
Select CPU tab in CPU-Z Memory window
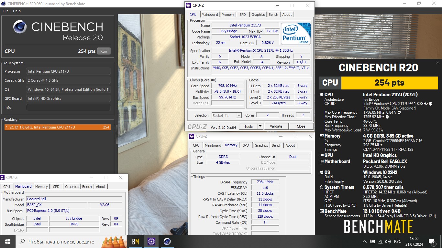[x=196, y=145]
